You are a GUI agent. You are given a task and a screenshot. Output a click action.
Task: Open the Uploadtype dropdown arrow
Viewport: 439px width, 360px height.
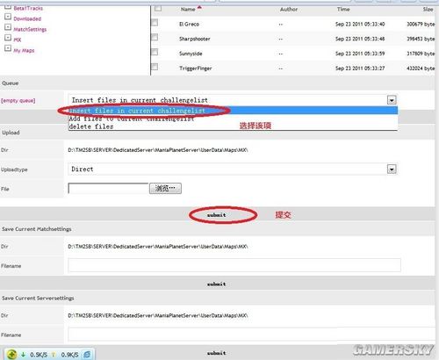[392, 169]
